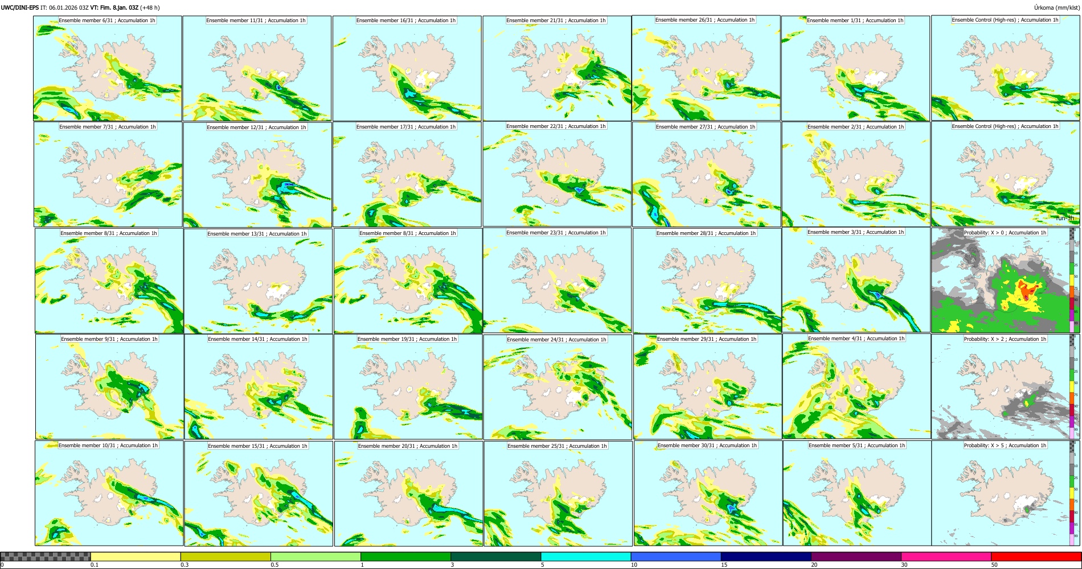Image resolution: width=1082 pixels, height=569 pixels.
Task: Click the pink 30–50 legend swatch
Action: click(946, 556)
